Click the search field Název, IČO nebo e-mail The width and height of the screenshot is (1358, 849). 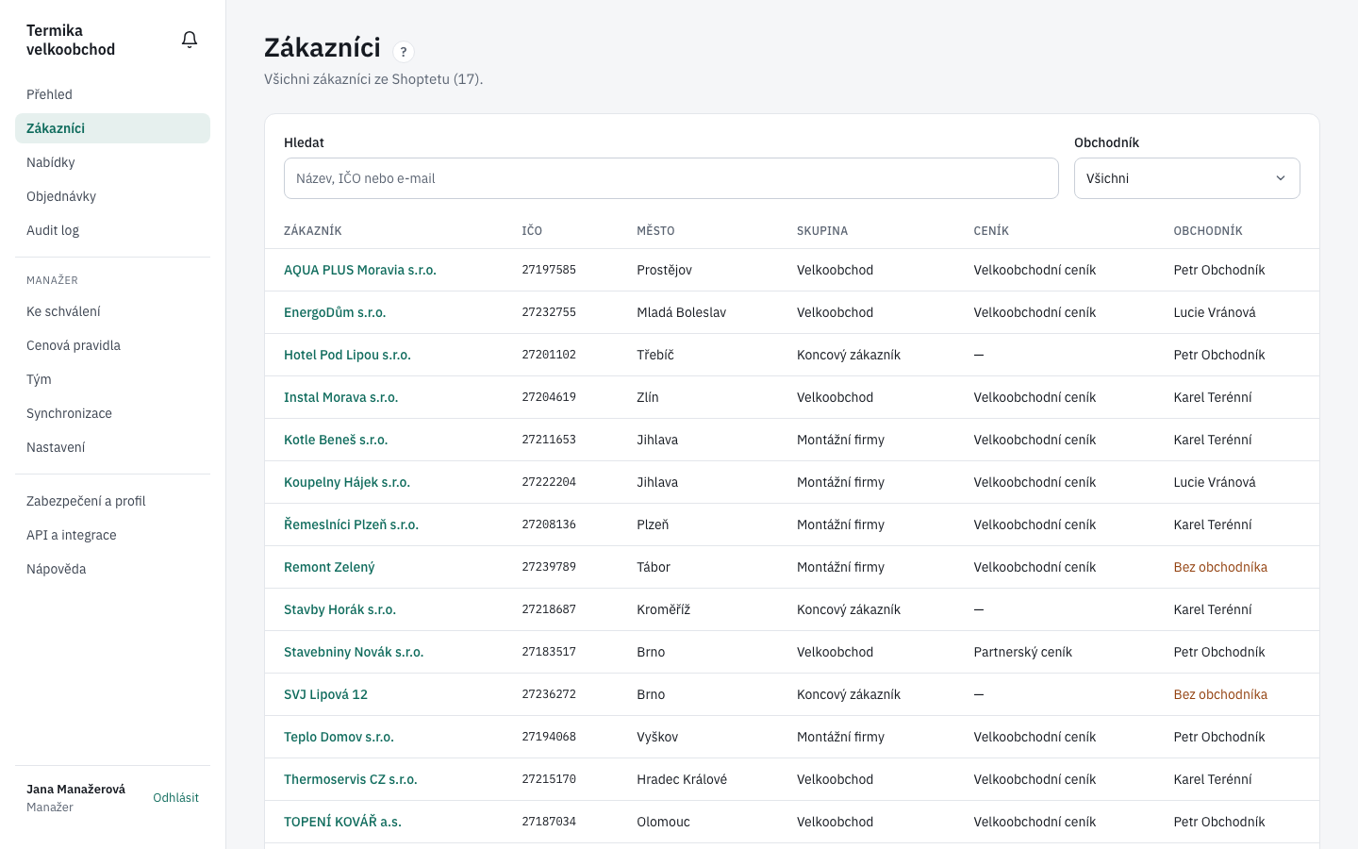coord(671,178)
